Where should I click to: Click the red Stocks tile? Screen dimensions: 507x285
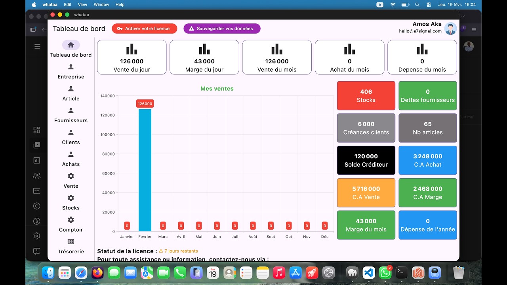[x=366, y=96]
